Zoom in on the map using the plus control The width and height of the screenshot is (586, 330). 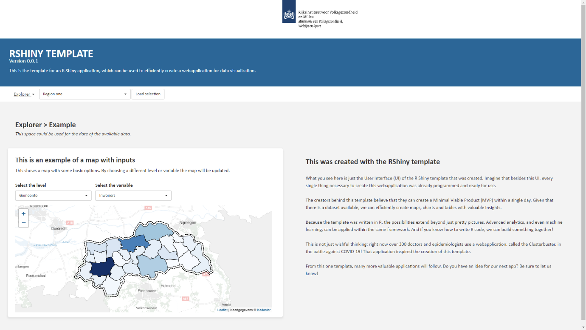tap(23, 213)
